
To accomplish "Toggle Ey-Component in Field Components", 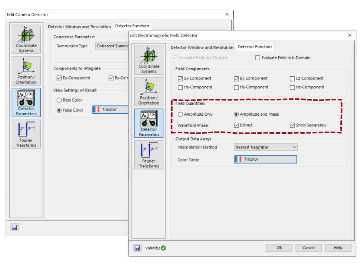I will point(236,79).
